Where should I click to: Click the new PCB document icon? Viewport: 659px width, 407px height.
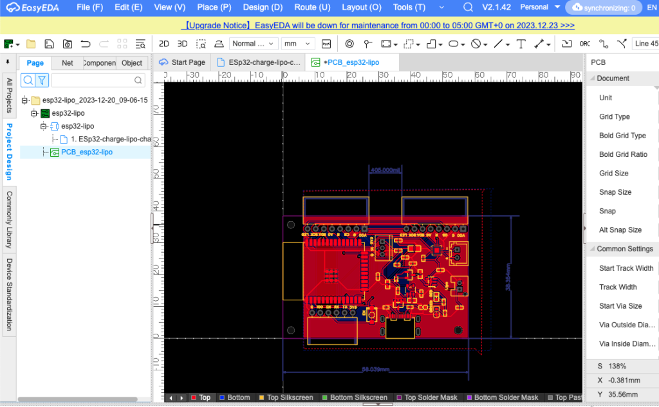(8, 44)
